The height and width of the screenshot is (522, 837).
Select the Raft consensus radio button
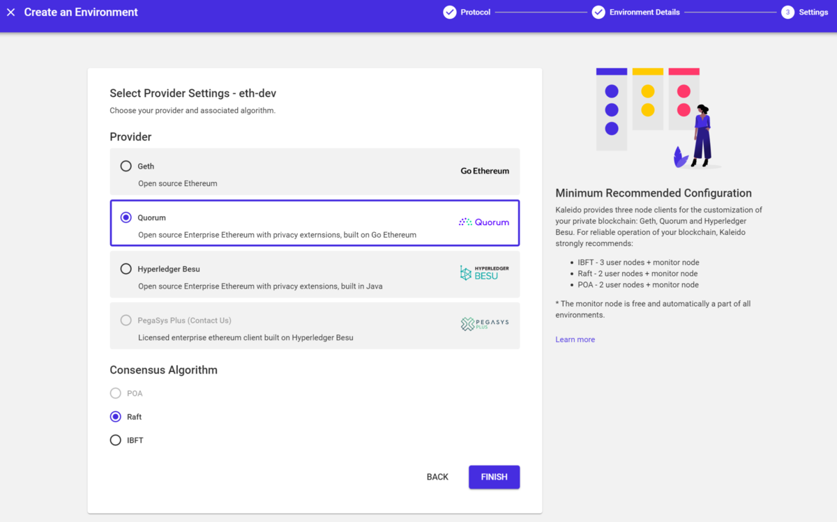[x=116, y=417]
